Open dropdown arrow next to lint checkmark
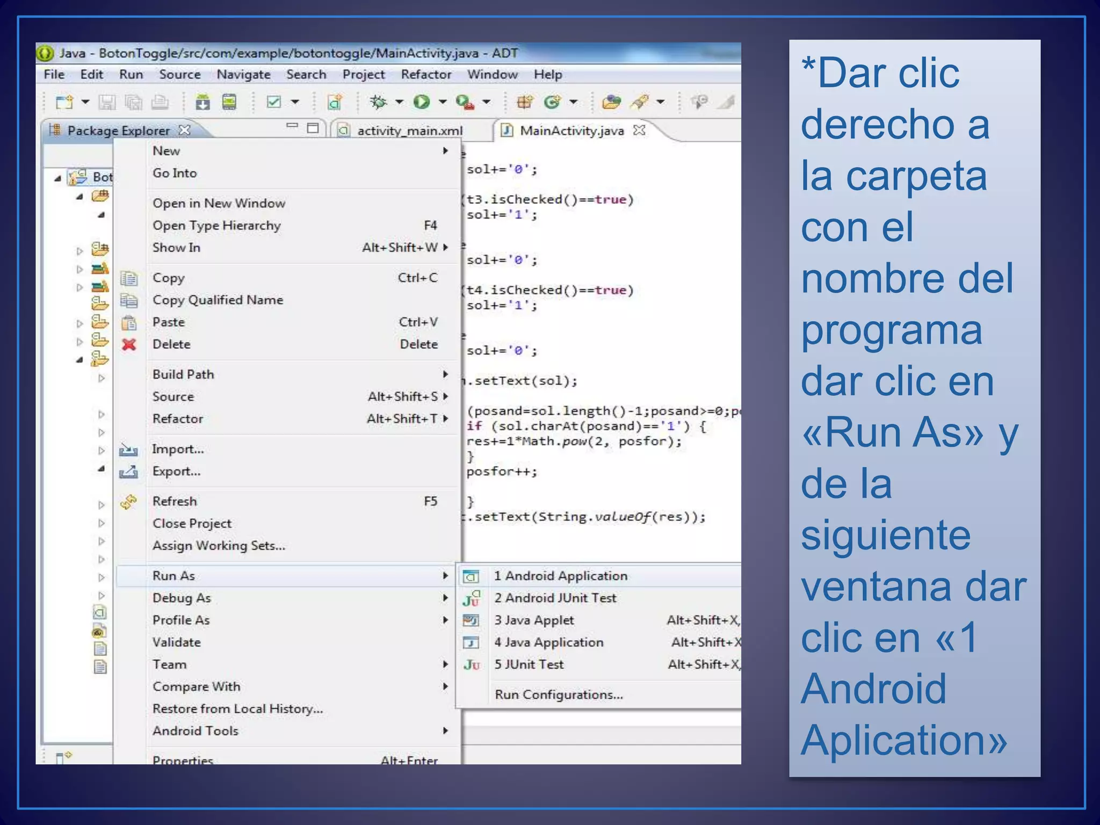Screen dimensions: 1100x825 tap(295, 102)
